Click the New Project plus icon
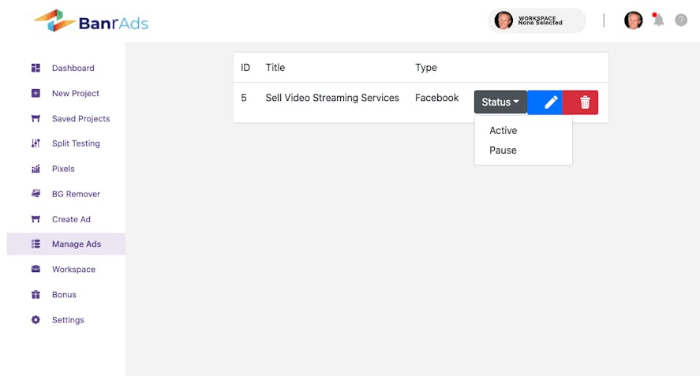Image resolution: width=700 pixels, height=376 pixels. 36,93
